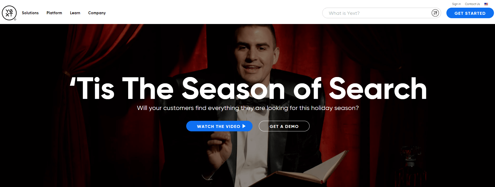
Task: Click the ''Tis The Season of Search' headline
Action: coord(248,89)
